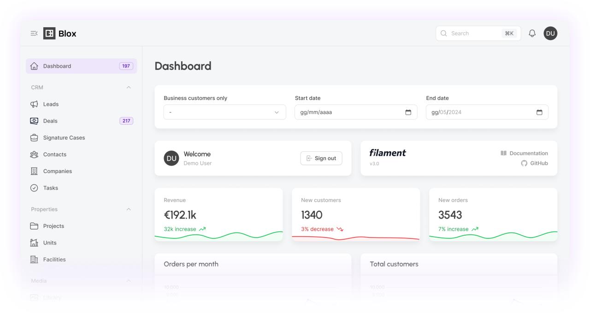Click the Sign out button
Viewport: 590px width, 313px height.
[x=321, y=158]
